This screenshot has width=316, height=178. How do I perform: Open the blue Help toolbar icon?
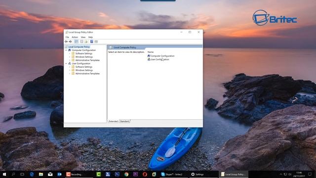point(92,42)
